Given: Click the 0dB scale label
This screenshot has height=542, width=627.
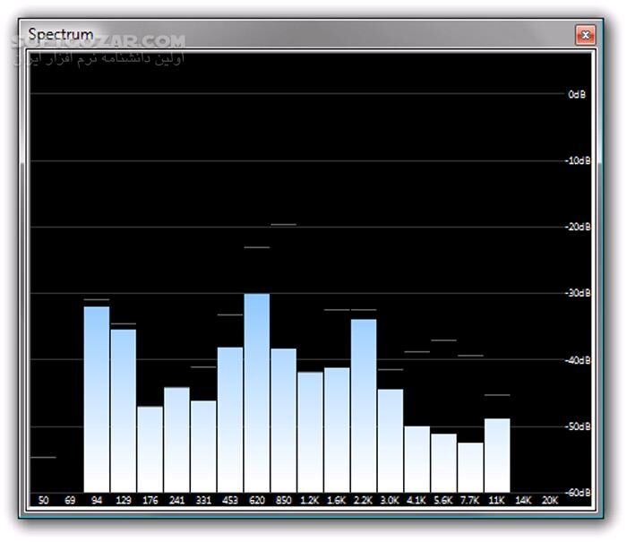Looking at the screenshot, I should pos(577,94).
